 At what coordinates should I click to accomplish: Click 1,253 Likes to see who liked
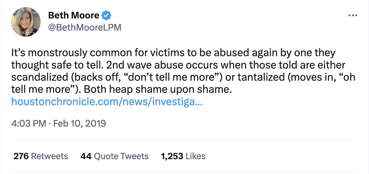[183, 156]
